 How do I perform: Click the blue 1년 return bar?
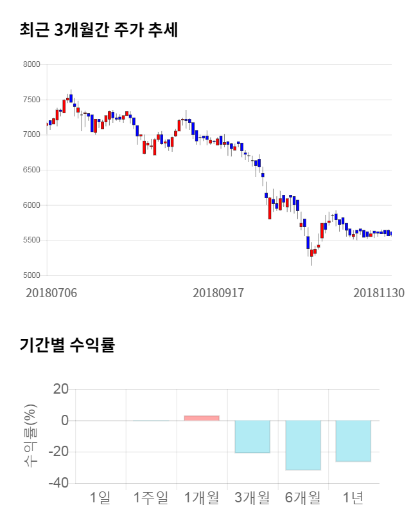point(353,441)
